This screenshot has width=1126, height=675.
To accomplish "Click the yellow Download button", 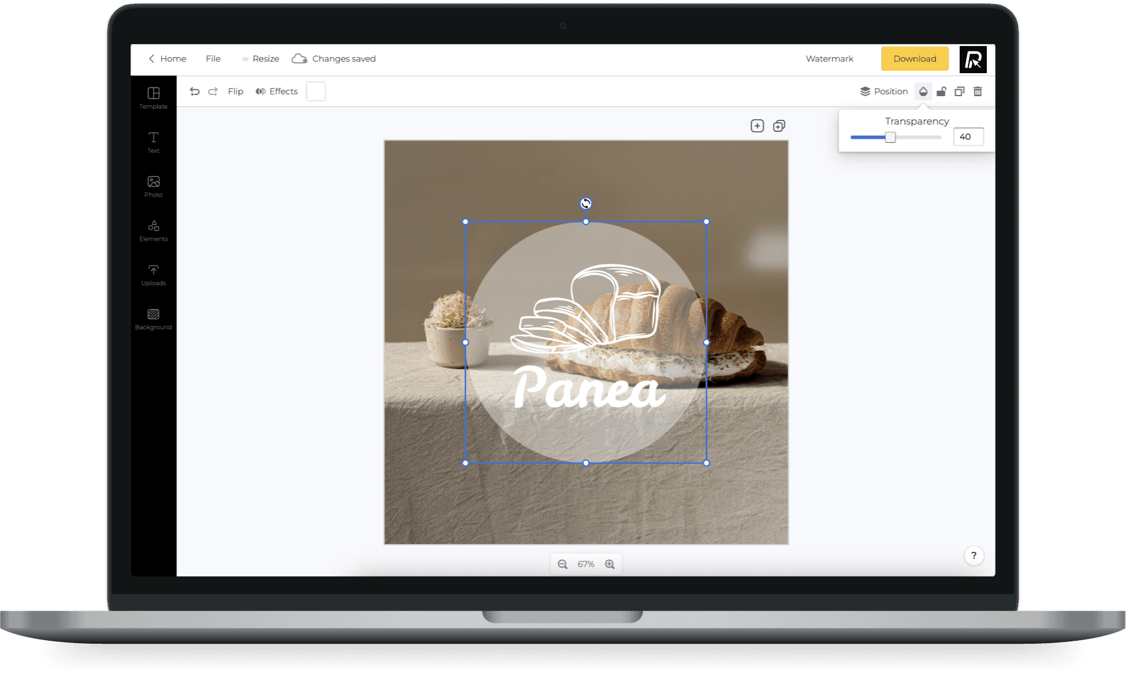I will click(915, 58).
